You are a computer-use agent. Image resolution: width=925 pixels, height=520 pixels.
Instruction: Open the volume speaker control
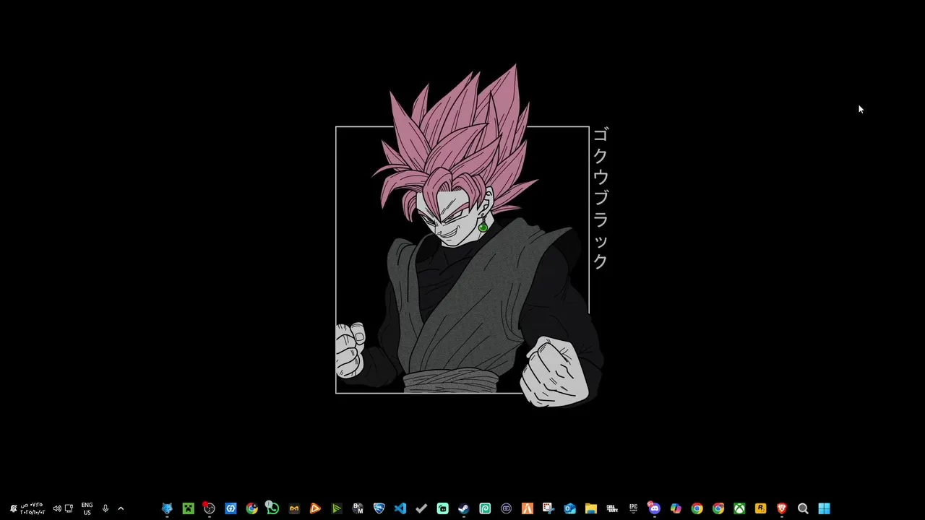(x=57, y=508)
